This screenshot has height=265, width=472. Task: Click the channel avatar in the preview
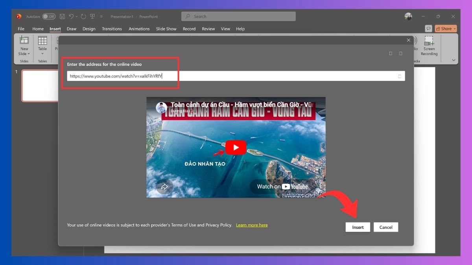[161, 108]
